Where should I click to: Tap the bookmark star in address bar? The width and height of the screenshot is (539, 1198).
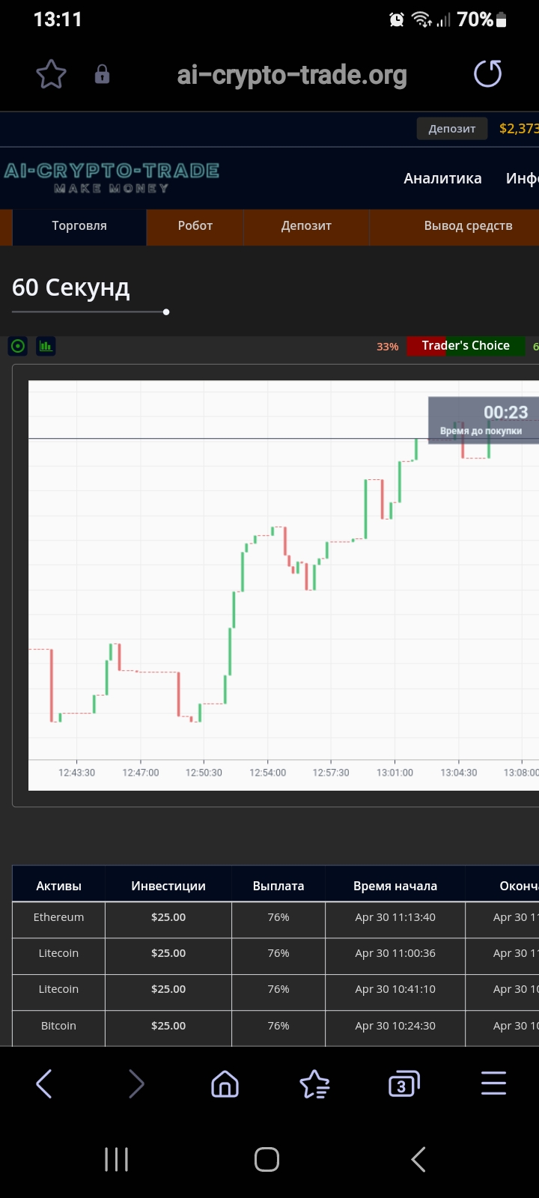click(52, 74)
